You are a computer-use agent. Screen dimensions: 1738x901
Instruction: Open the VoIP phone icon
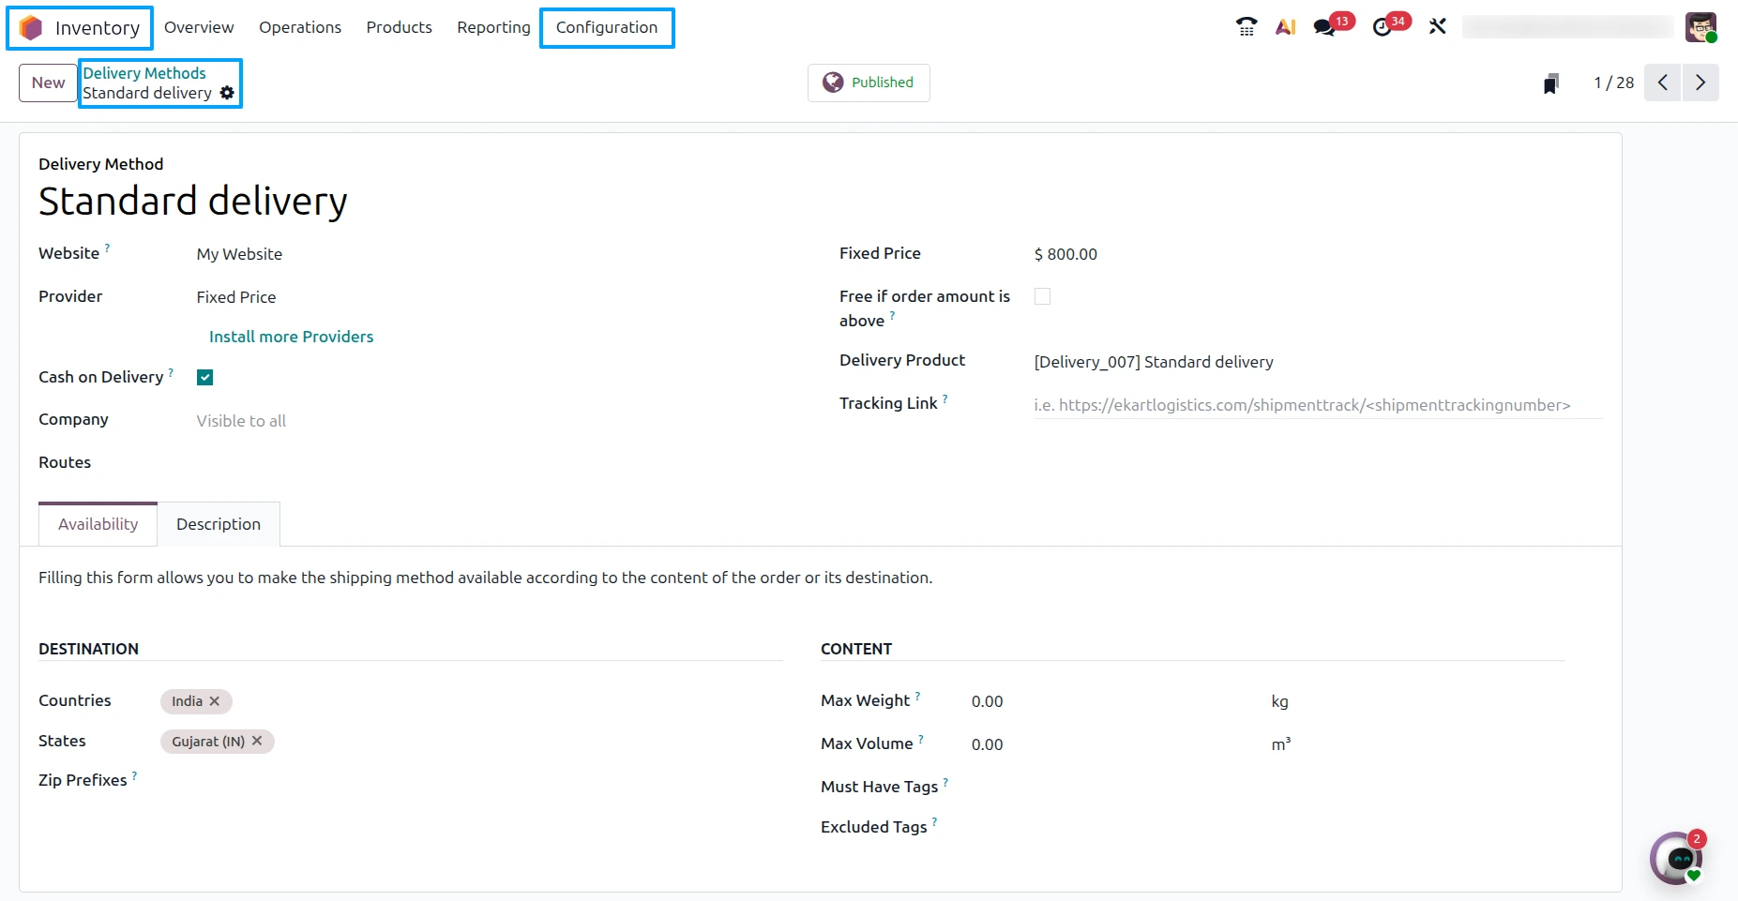click(x=1246, y=27)
